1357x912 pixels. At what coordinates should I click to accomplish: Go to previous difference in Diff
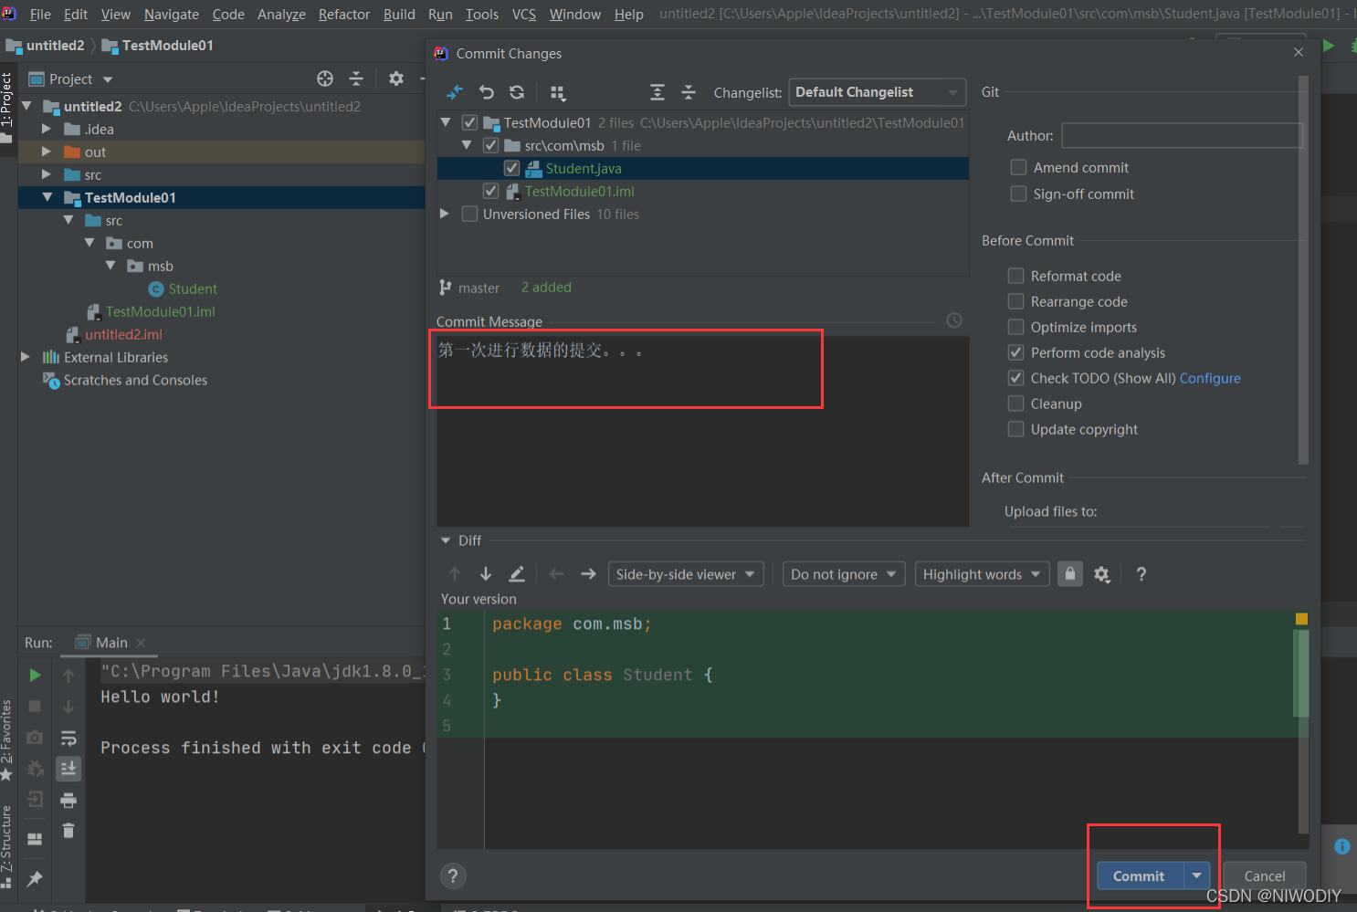(x=455, y=573)
